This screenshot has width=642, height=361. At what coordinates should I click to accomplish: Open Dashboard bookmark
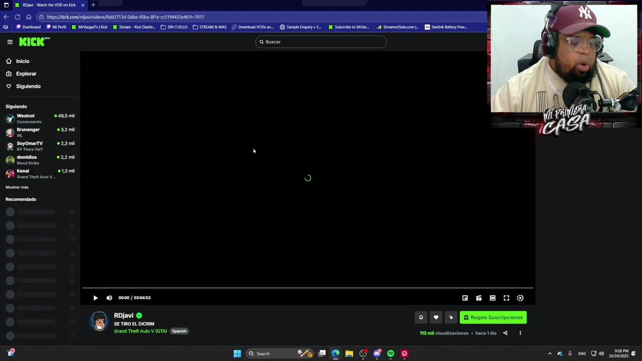(28, 27)
